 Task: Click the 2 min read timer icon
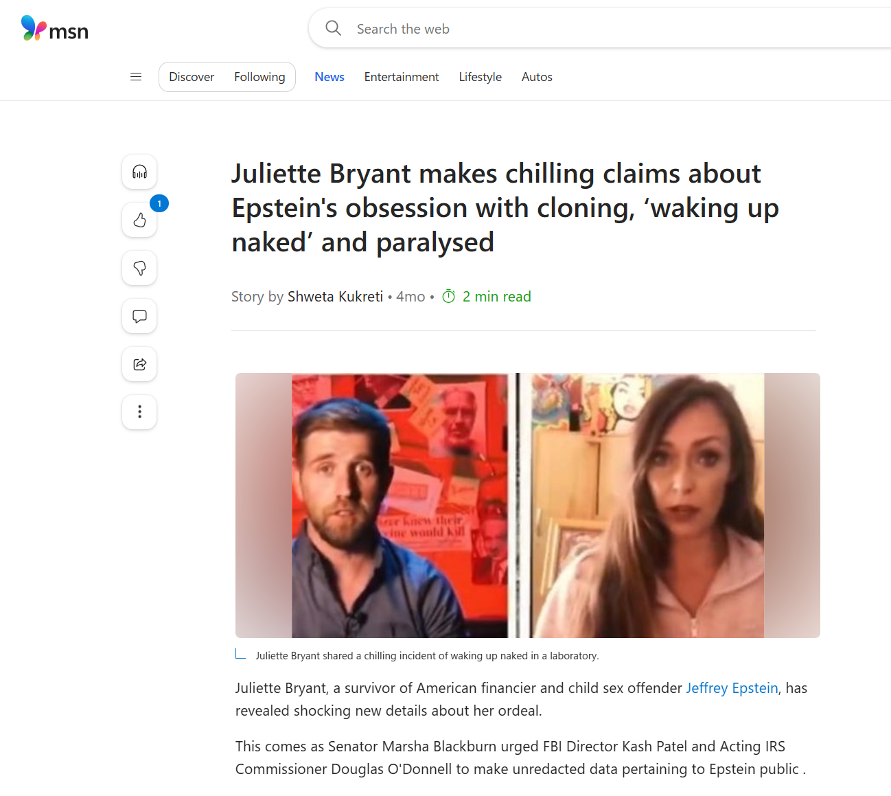pyautogui.click(x=449, y=297)
